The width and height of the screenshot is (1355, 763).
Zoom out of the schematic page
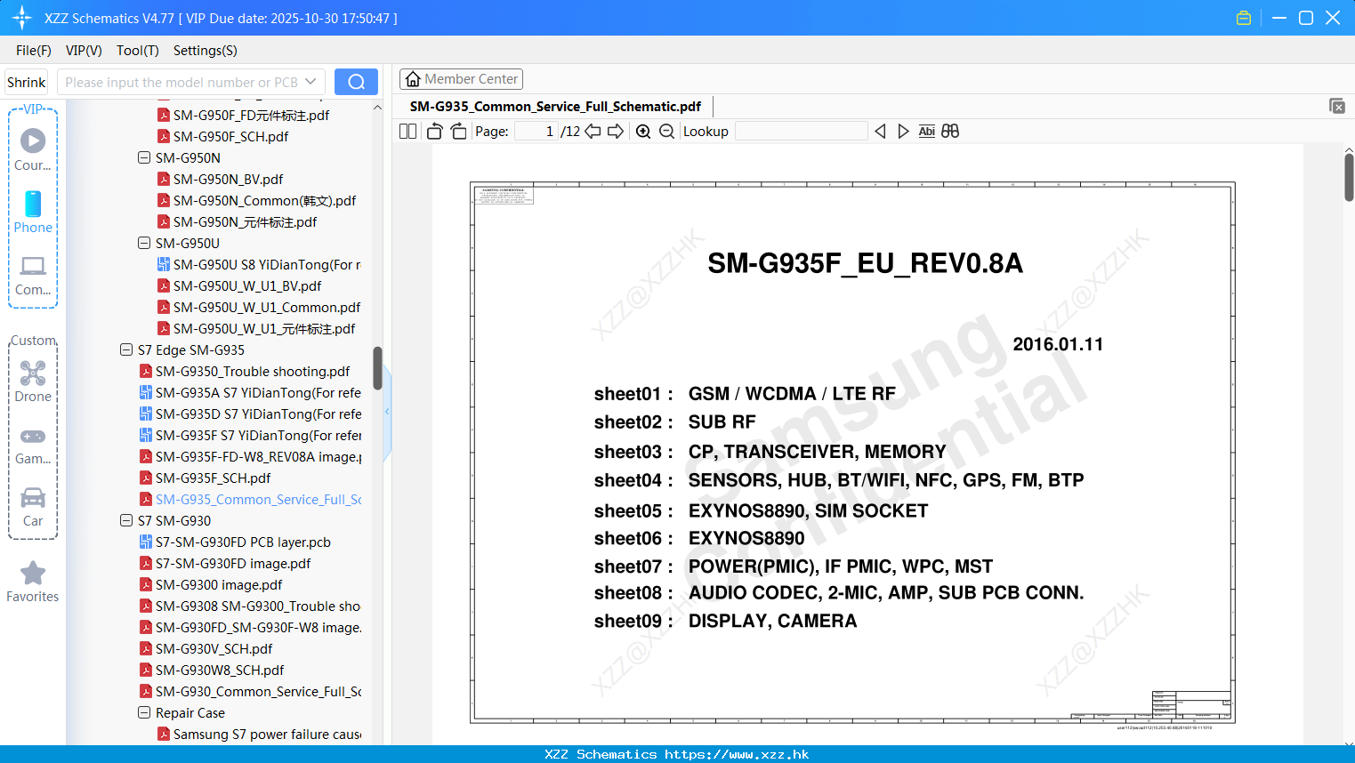[665, 131]
